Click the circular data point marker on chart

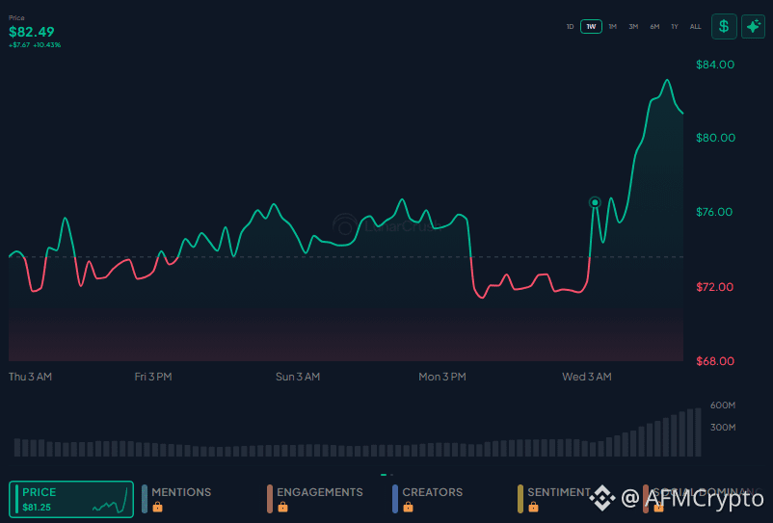[x=595, y=202]
